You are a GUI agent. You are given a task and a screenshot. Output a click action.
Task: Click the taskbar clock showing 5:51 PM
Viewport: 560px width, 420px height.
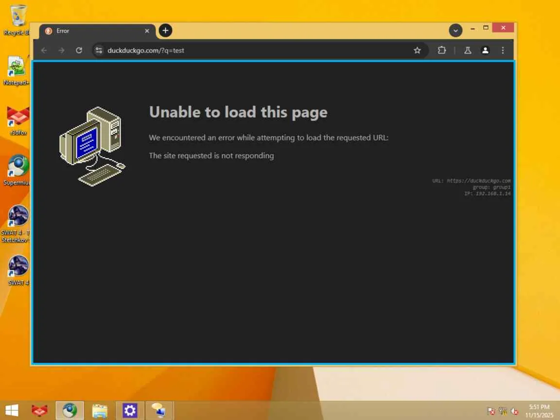click(x=539, y=411)
